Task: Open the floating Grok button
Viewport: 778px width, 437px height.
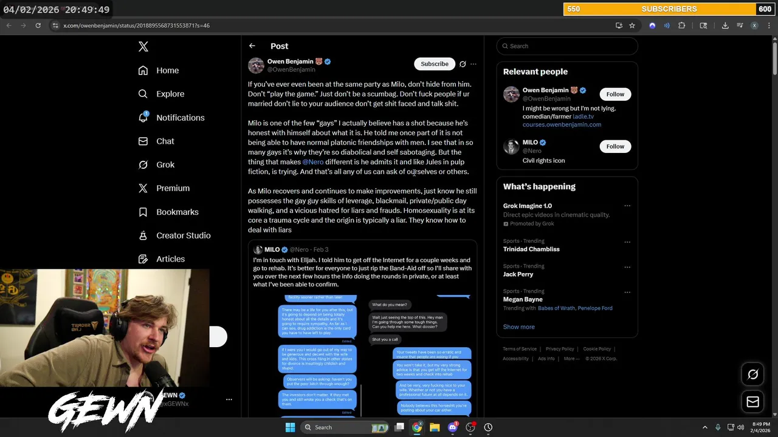Action: pos(752,374)
